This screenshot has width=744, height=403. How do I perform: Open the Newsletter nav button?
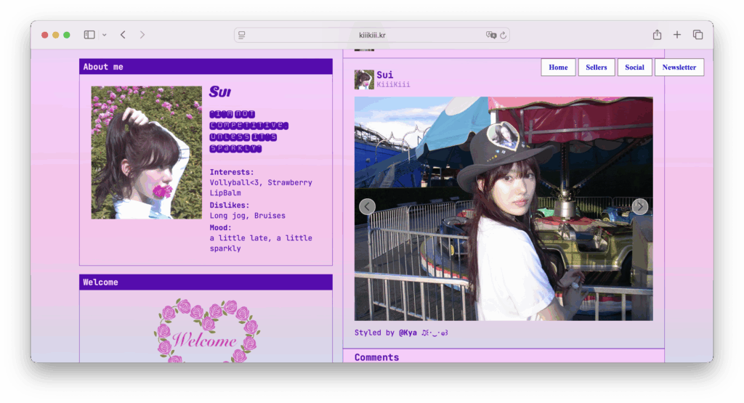pyautogui.click(x=679, y=68)
